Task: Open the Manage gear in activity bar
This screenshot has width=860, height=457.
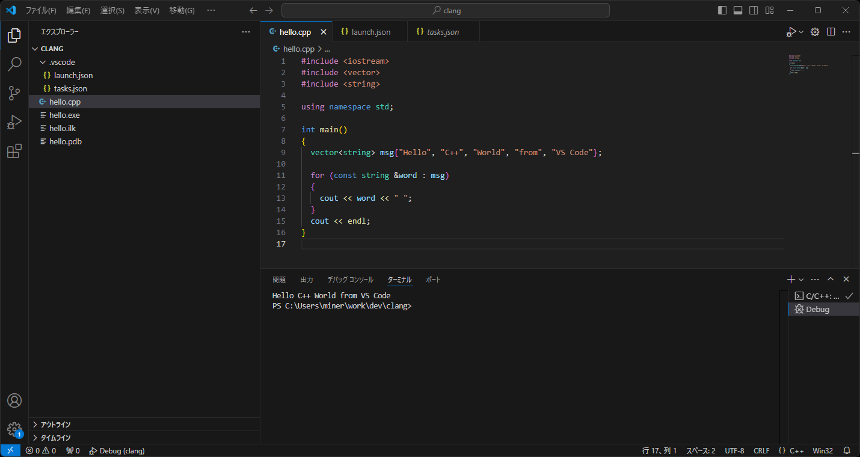Action: [x=14, y=429]
